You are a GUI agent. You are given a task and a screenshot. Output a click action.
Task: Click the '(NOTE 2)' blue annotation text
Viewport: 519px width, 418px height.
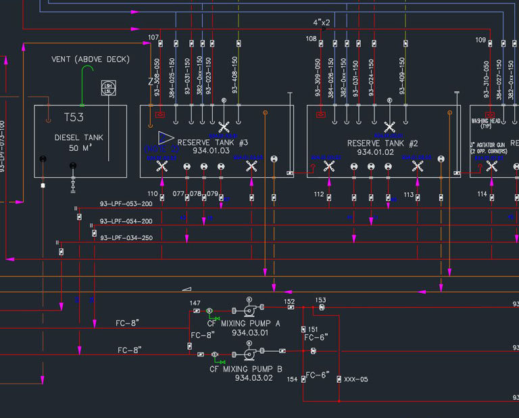click(x=162, y=149)
